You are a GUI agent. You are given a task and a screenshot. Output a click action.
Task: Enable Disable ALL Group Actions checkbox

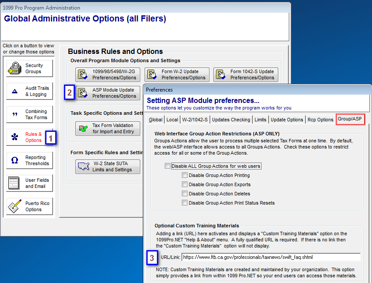pyautogui.click(x=167, y=166)
